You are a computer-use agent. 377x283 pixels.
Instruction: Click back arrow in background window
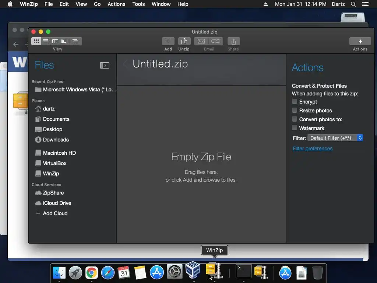click(x=16, y=44)
